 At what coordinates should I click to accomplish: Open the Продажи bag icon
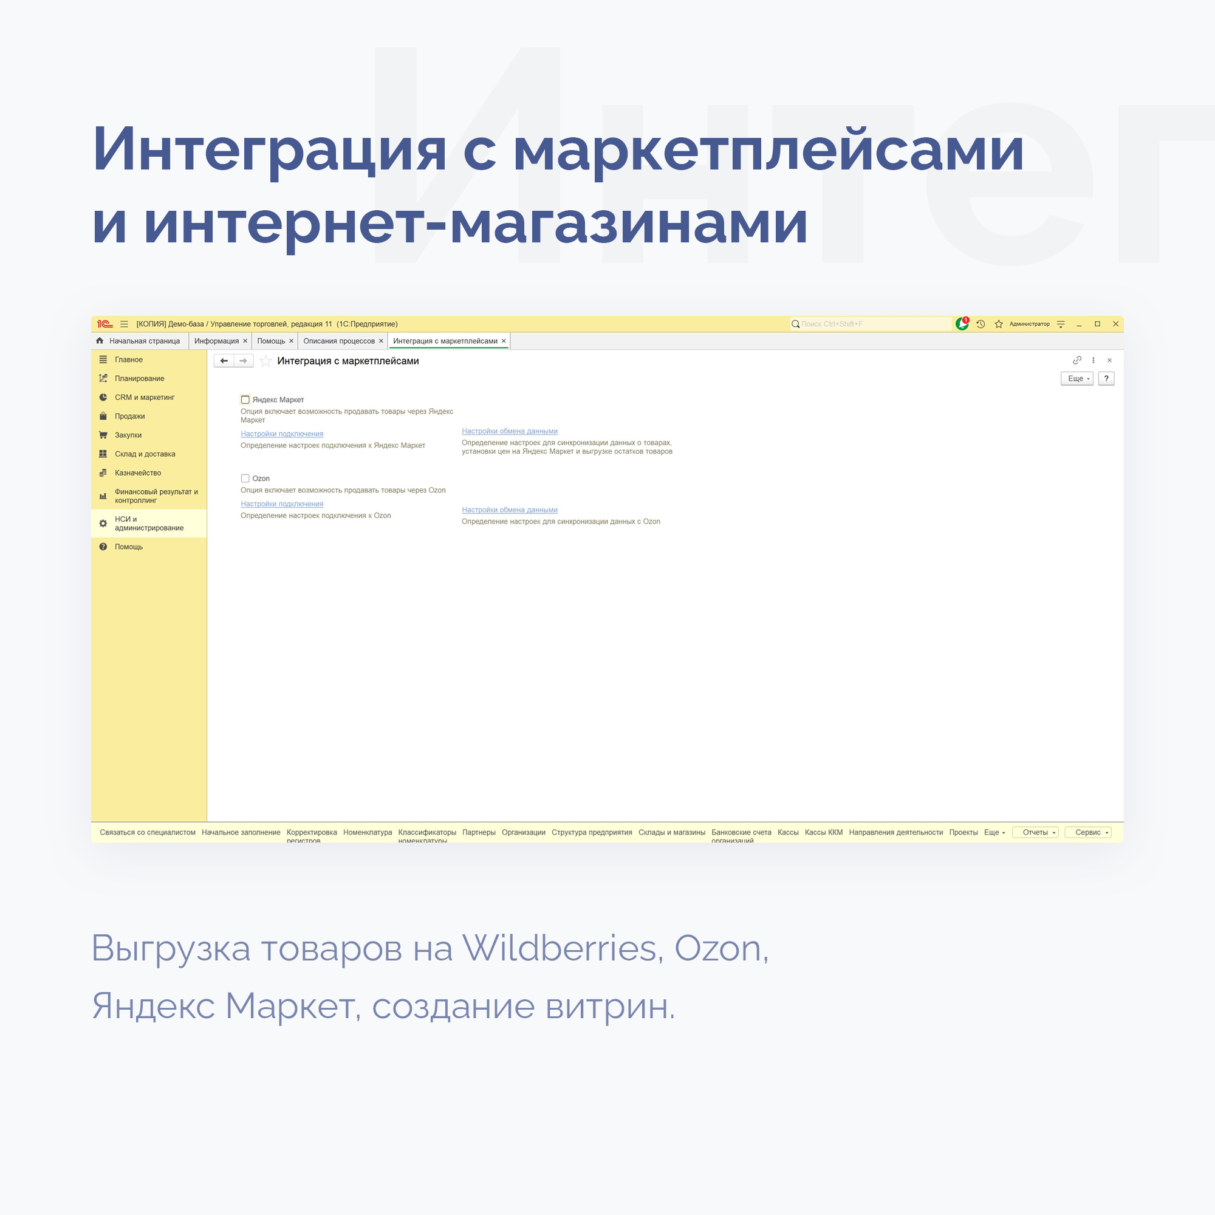click(x=103, y=416)
